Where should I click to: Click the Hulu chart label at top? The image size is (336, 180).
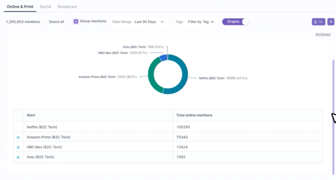143,47
